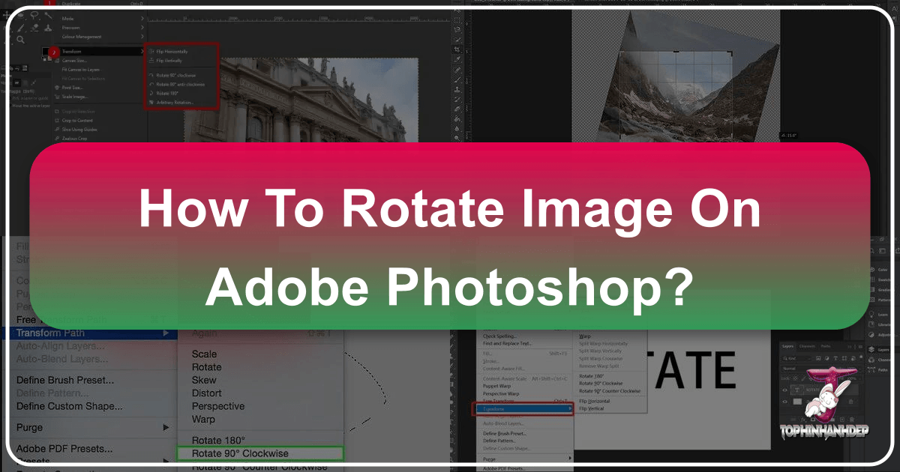Click the layer thumbnail in the Layers panel

[797, 402]
